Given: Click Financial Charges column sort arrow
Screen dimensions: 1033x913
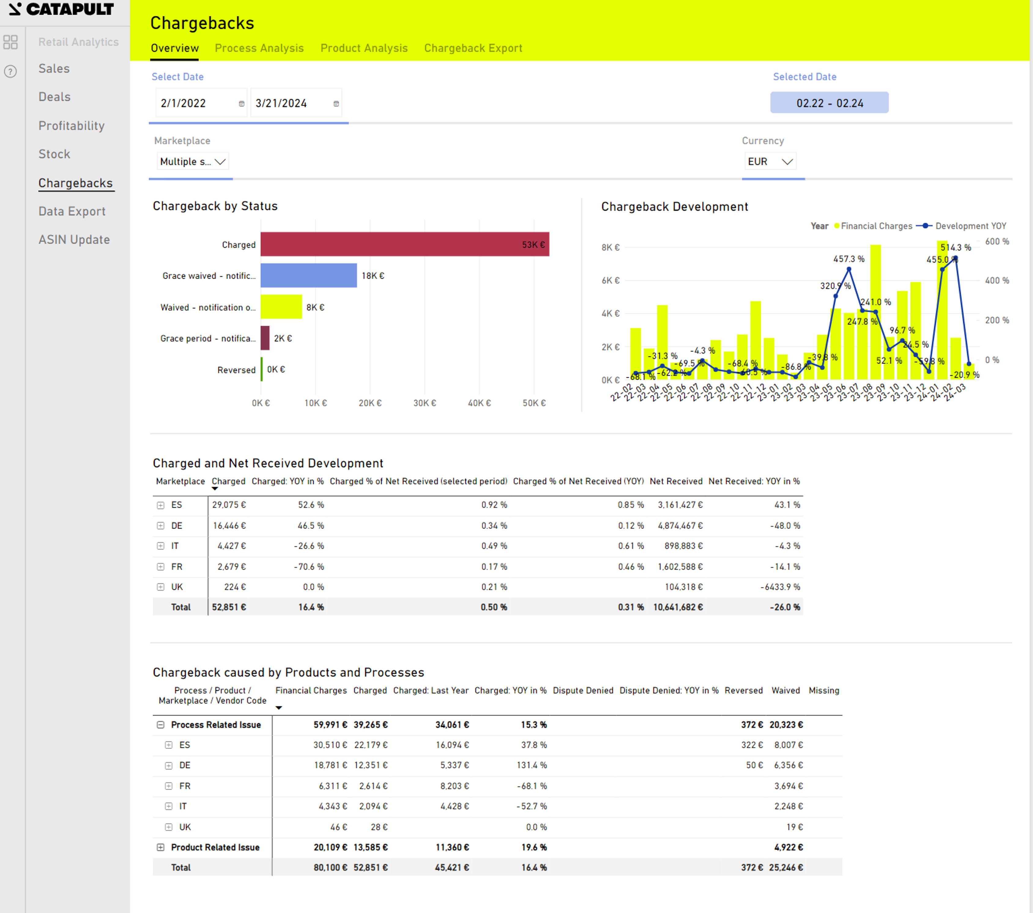Looking at the screenshot, I should tap(278, 708).
